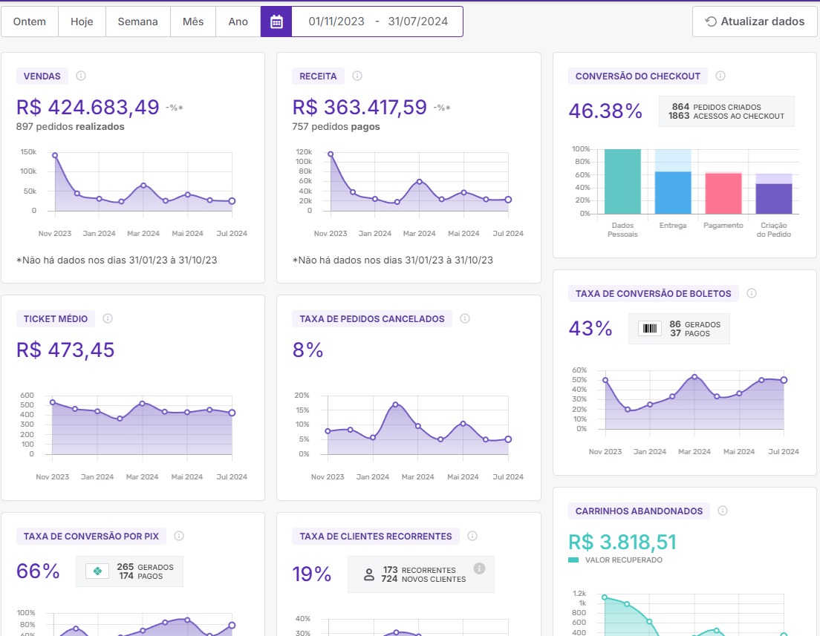
Task: Show info icon beside TAXA DE PEDIDOS CANCELADOS
Action: tap(465, 318)
